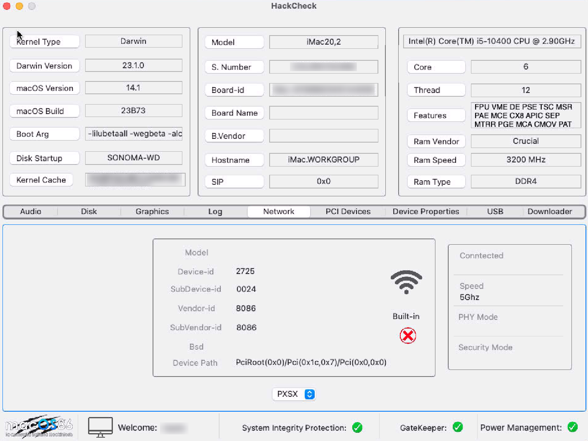Select the Network tab

pos(279,212)
